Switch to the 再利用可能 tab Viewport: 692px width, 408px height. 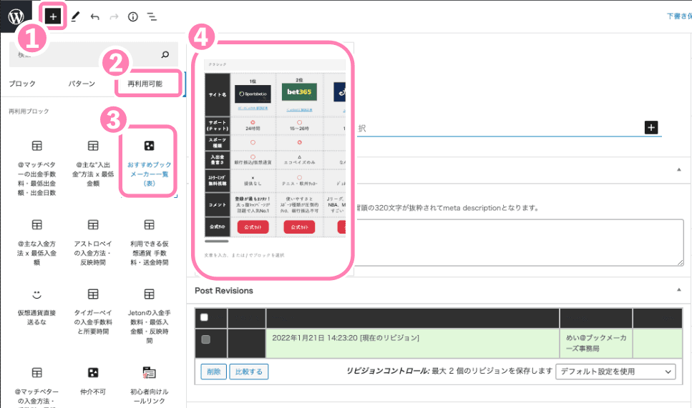145,84
